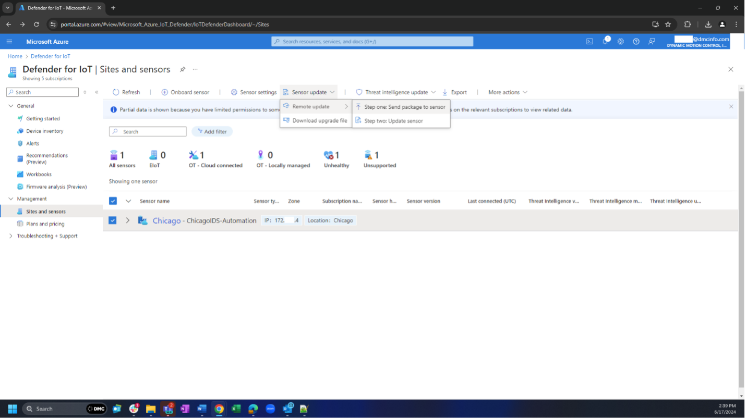The height and width of the screenshot is (420, 746).
Task: Collapse the General navigation section
Action: coord(11,106)
